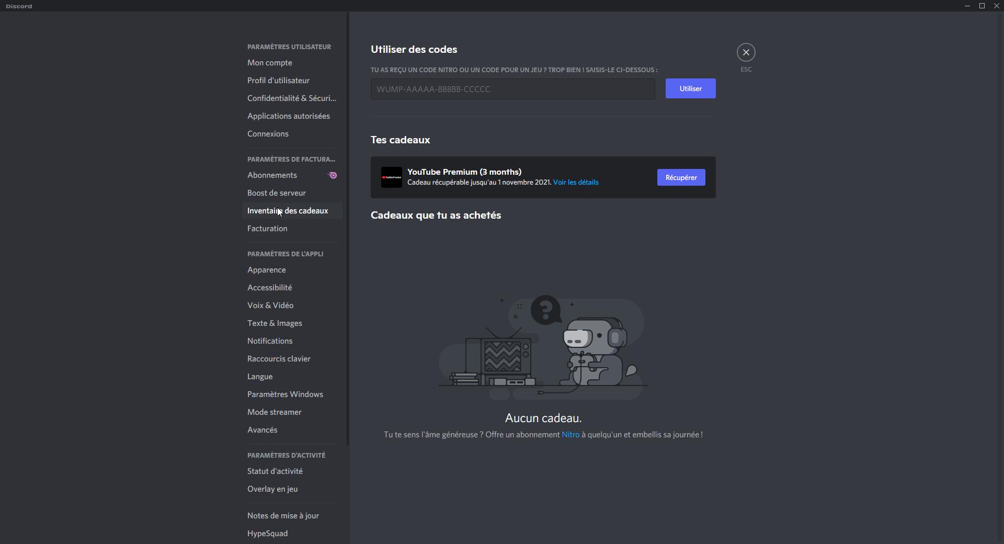Follow the Nitro link in empty gifts text
Viewport: 1004px width, 544px height.
pyautogui.click(x=570, y=435)
